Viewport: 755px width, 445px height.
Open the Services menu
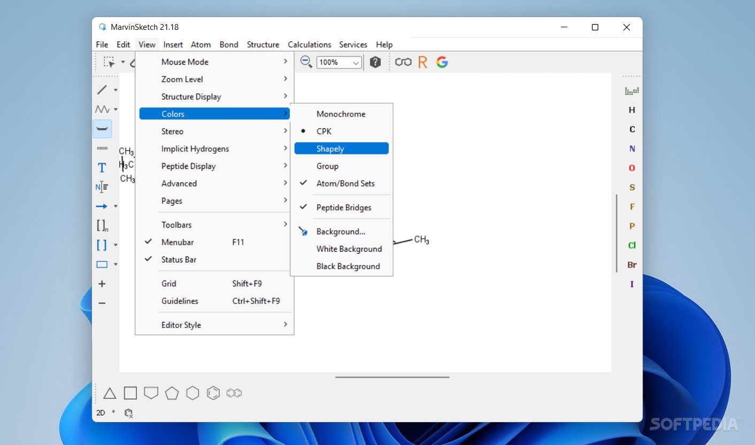point(353,44)
